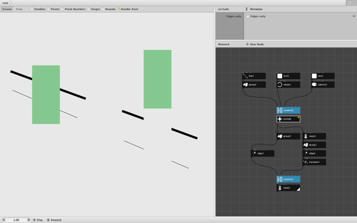The height and width of the screenshot is (223, 357).
Task: Click the rendered-node triangle on stack2
Action: (298, 189)
